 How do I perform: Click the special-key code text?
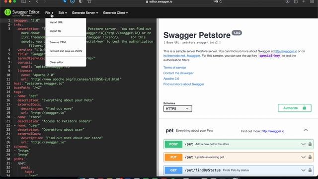[x=269, y=56]
